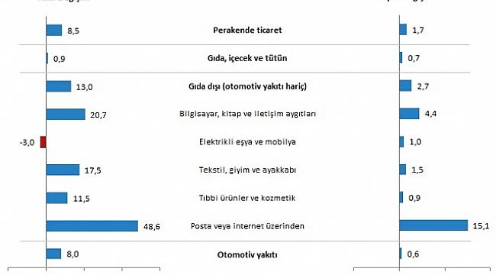This screenshot has width=496, height=275.
Task: Click Tıbbi ürünler ve kozmetik label
Action: (247, 198)
